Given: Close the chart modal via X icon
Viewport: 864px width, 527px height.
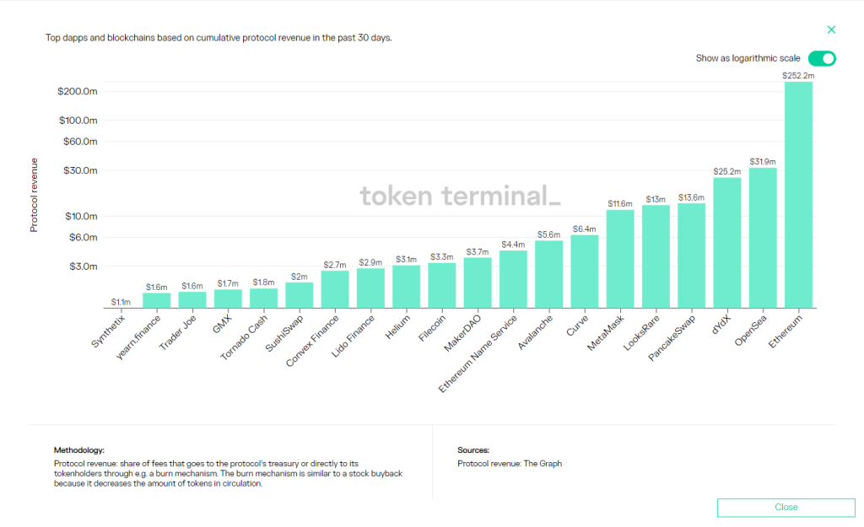Looking at the screenshot, I should (x=831, y=30).
